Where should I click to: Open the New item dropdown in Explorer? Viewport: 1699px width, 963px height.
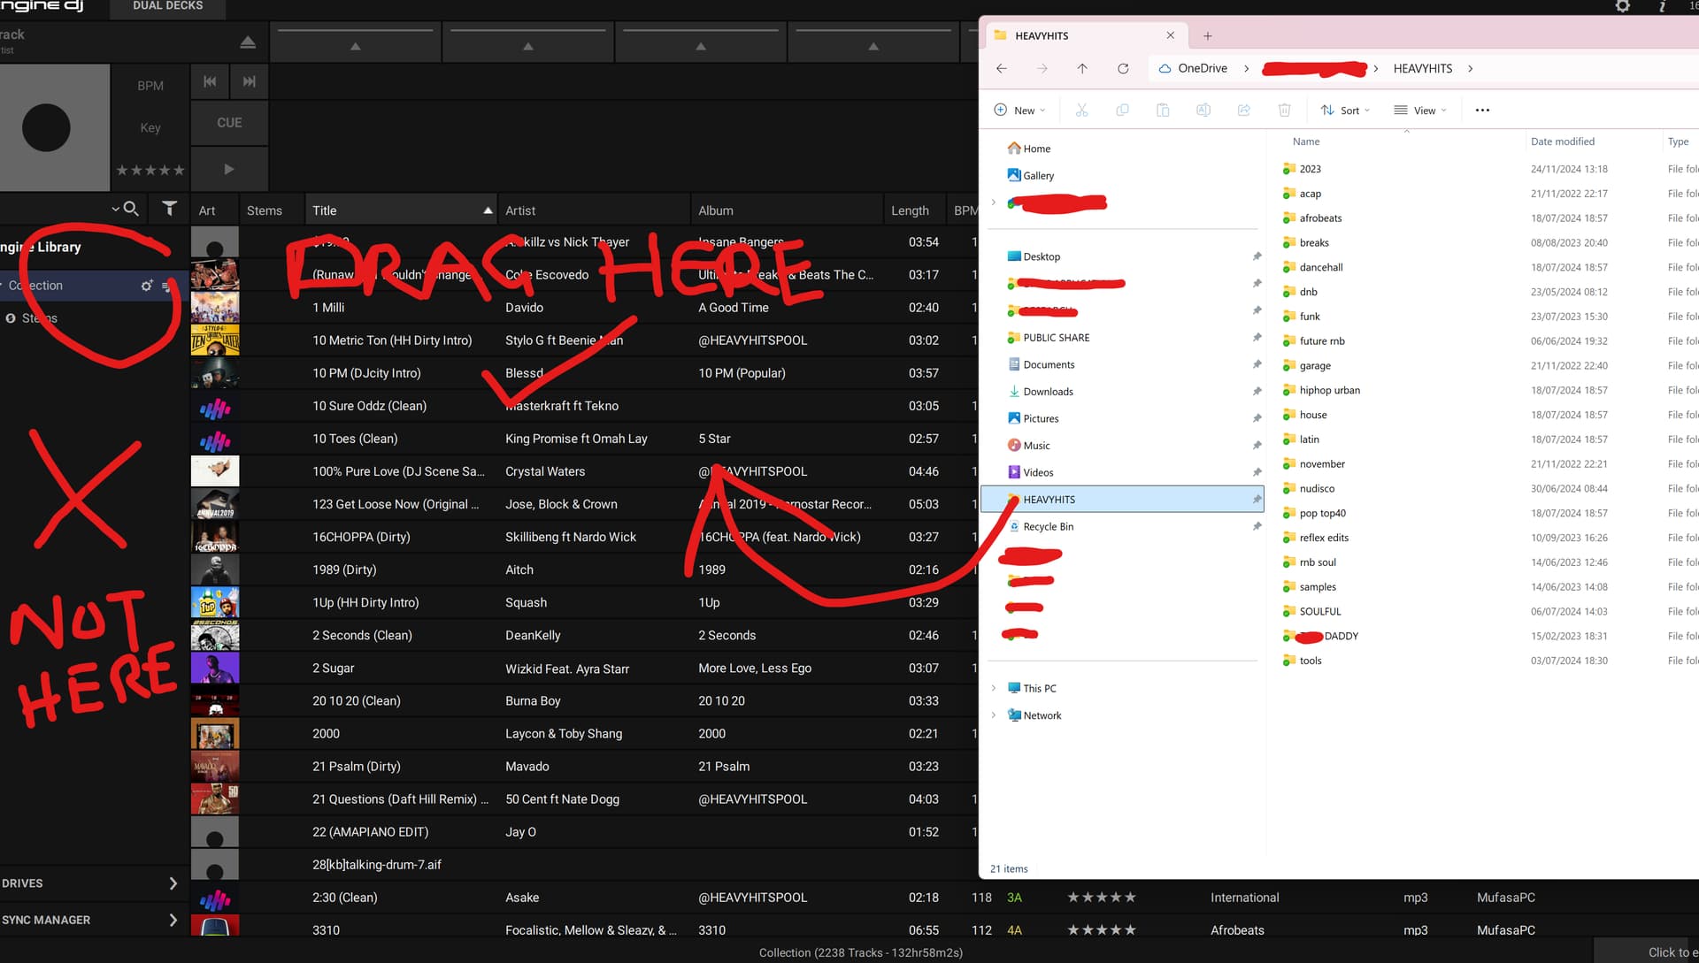tap(1019, 111)
